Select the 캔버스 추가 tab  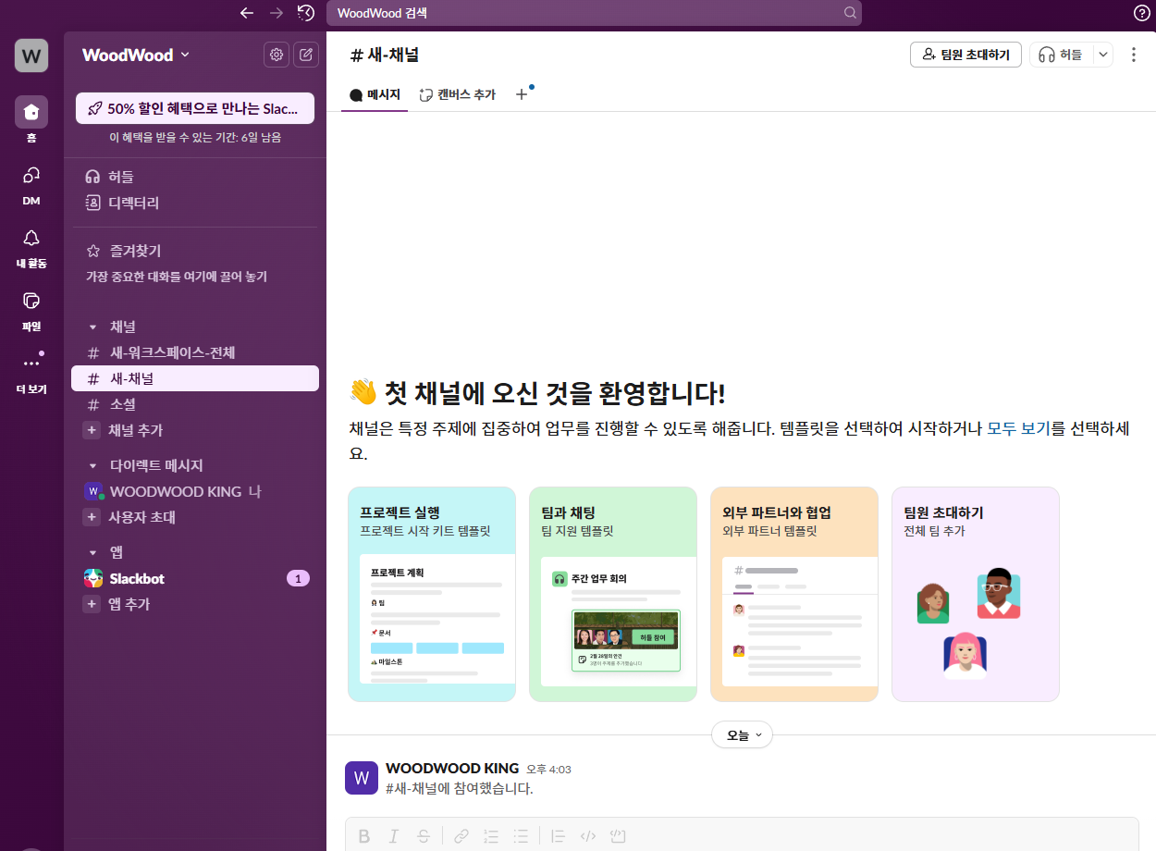(x=457, y=94)
